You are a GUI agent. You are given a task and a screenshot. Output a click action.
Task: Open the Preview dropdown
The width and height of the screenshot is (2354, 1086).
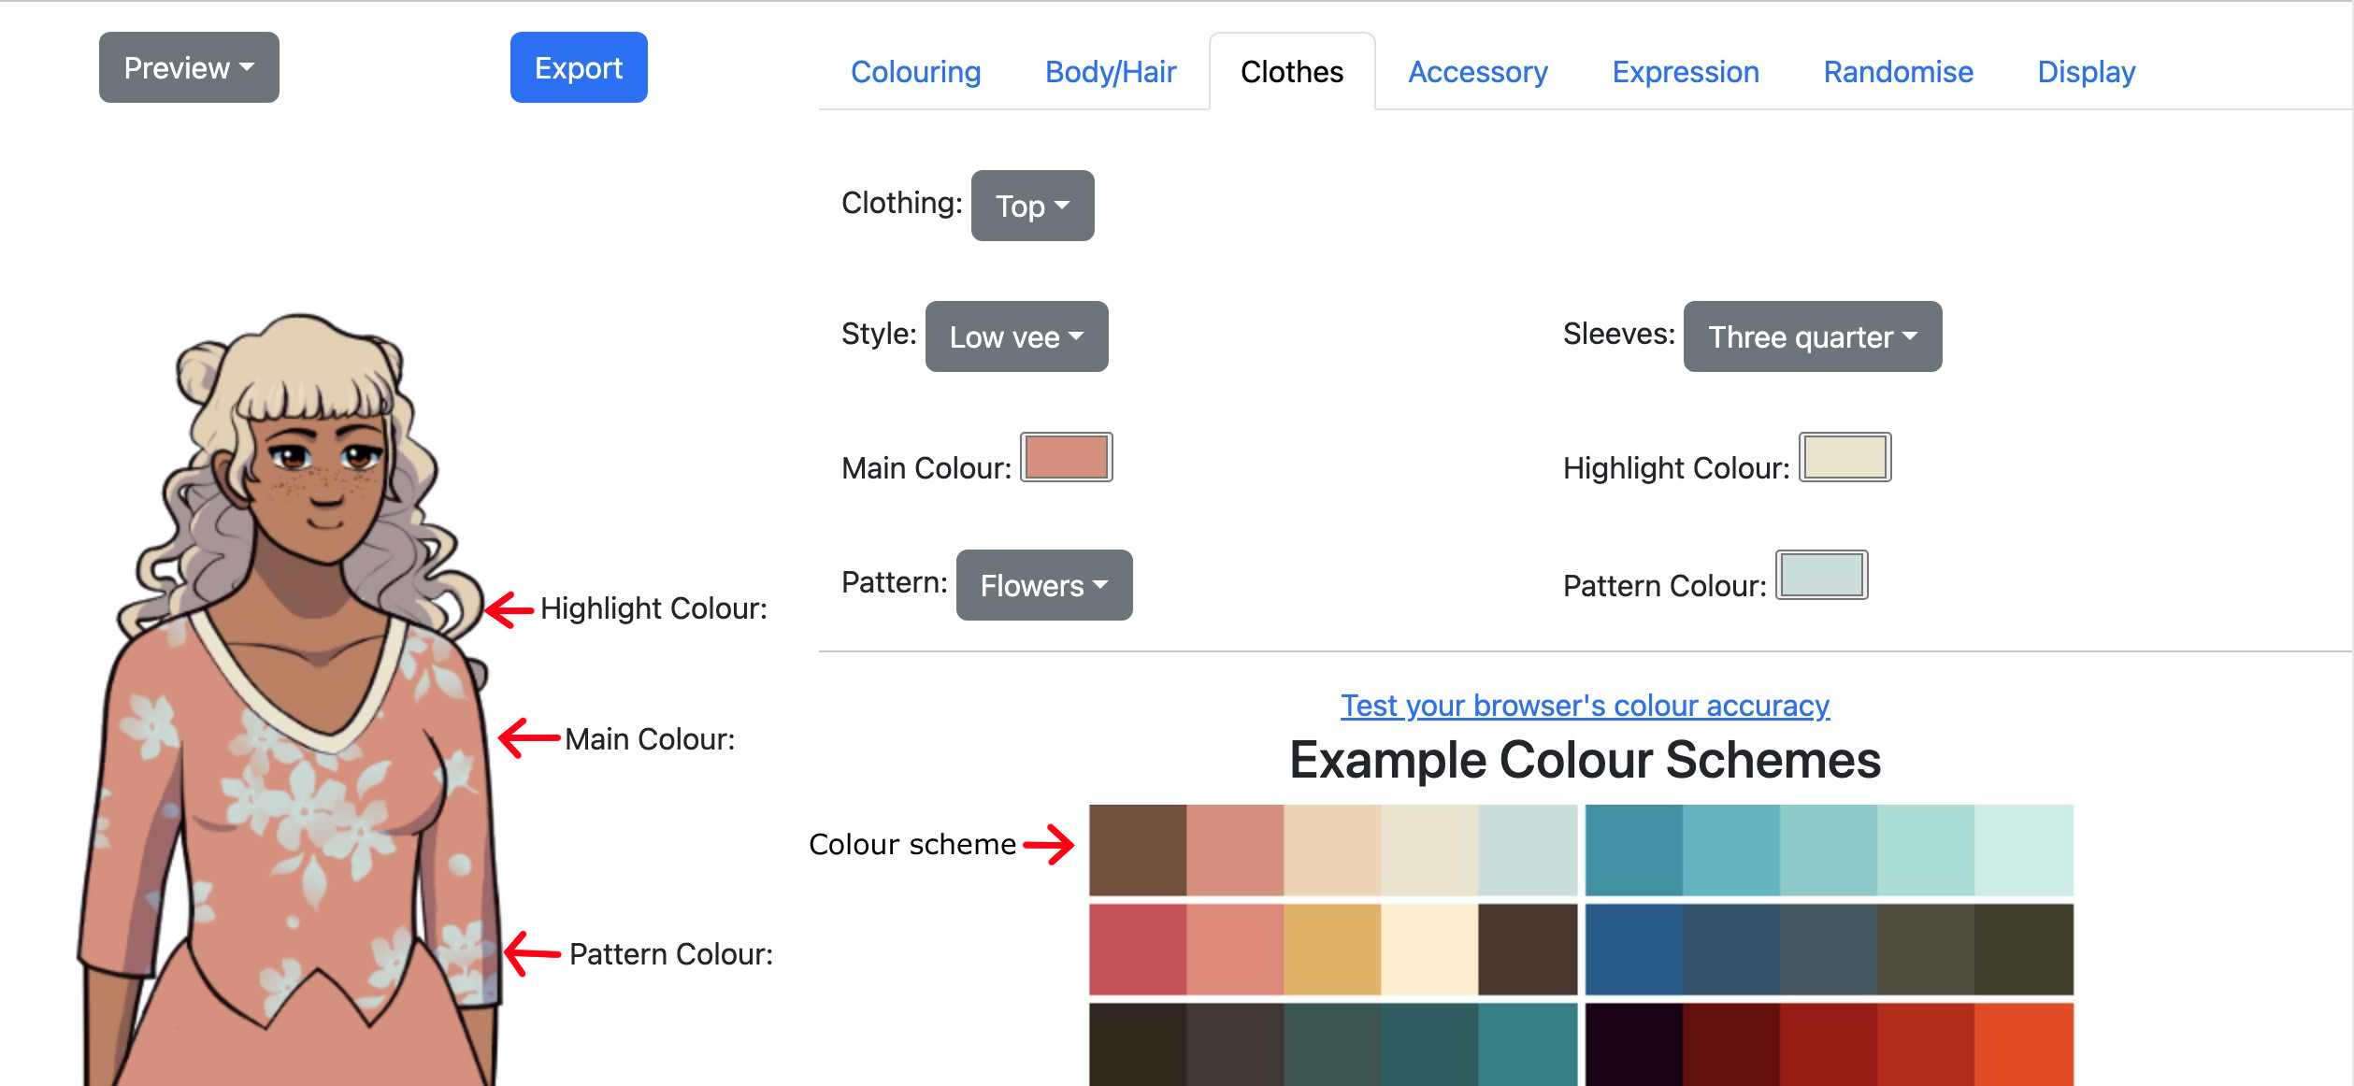pyautogui.click(x=189, y=67)
